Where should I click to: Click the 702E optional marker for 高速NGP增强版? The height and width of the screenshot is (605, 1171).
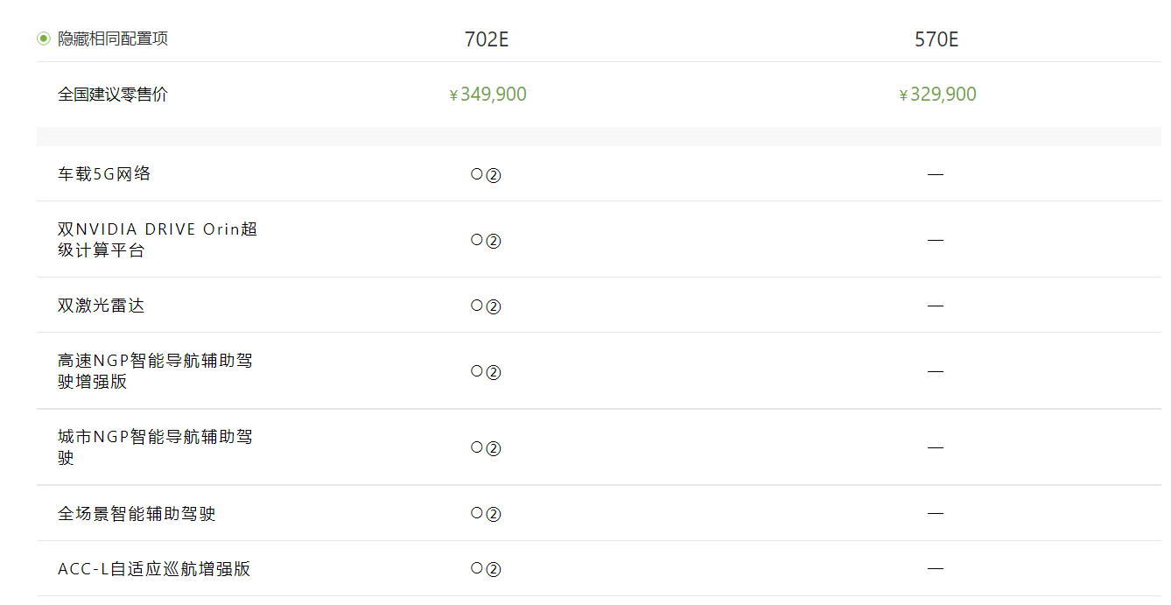pyautogui.click(x=486, y=371)
